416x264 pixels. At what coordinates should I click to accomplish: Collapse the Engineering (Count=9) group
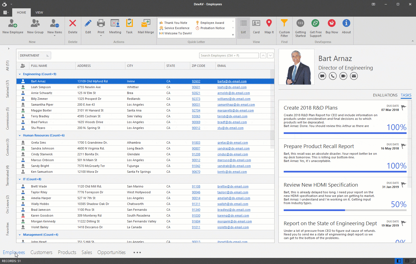pos(19,74)
